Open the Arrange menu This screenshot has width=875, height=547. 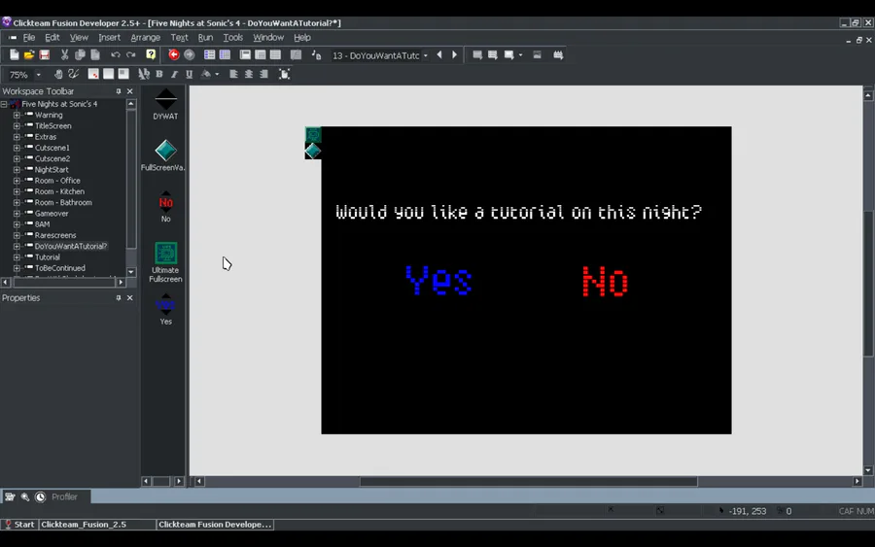pyautogui.click(x=145, y=37)
